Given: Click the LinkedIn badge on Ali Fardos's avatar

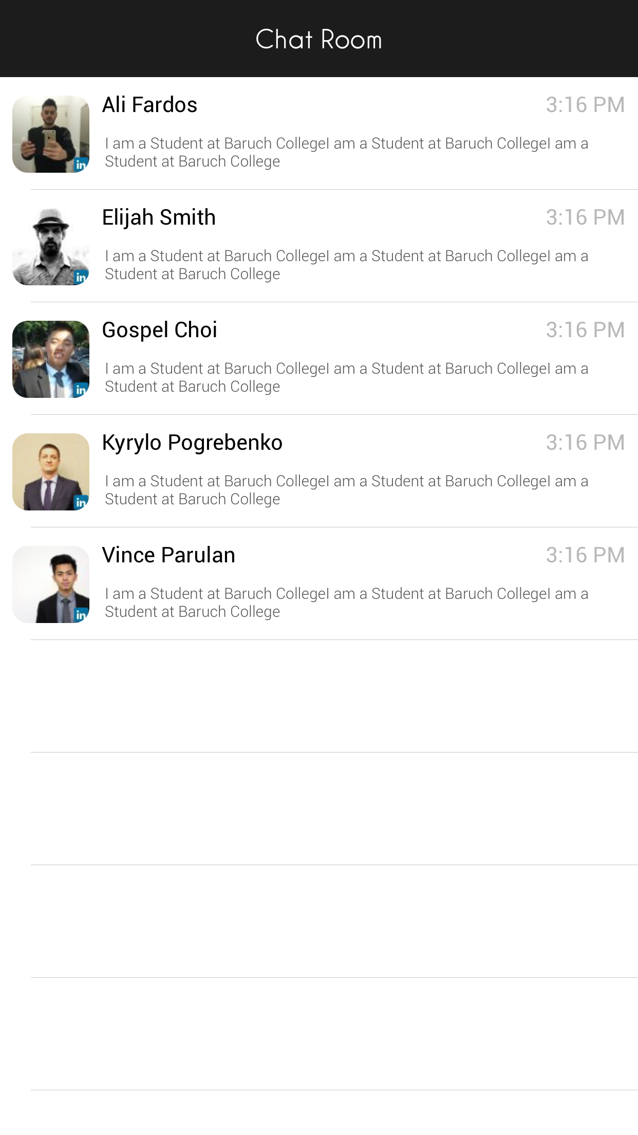Looking at the screenshot, I should [81, 164].
